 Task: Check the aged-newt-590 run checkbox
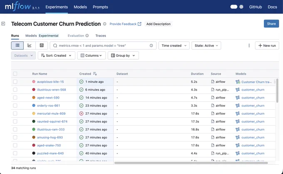(x=15, y=98)
